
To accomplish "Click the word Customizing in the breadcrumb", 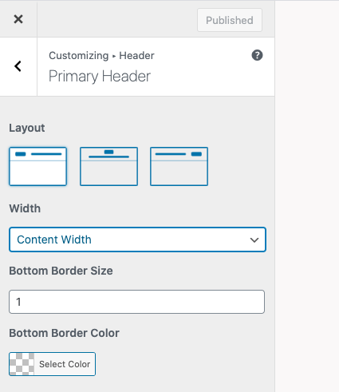I will tap(79, 56).
